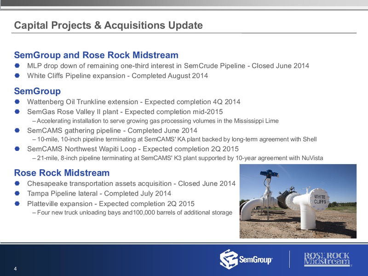The width and height of the screenshot is (368, 276).
Task: Select heading 'SemGroup and Rose Rock Midstream'
Action: [x=96, y=55]
